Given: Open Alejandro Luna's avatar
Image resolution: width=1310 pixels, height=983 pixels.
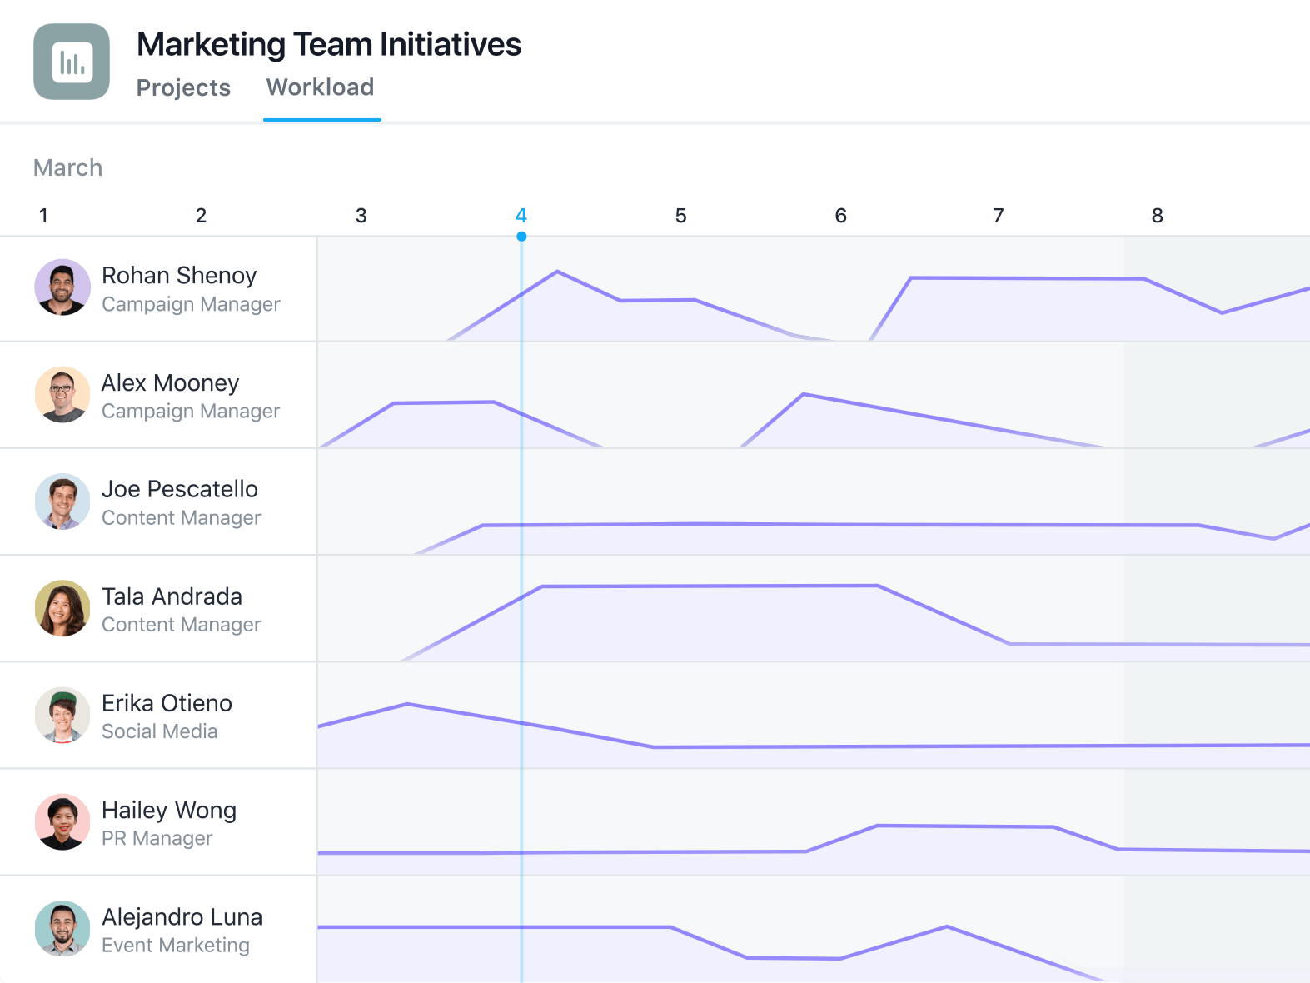Looking at the screenshot, I should 62,929.
